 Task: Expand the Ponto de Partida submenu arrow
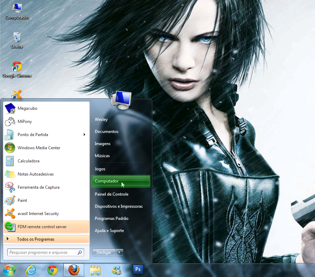tap(84, 135)
